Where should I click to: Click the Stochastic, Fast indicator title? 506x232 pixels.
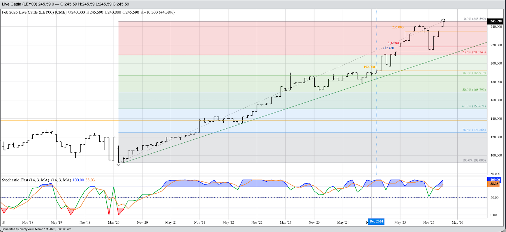(26, 180)
